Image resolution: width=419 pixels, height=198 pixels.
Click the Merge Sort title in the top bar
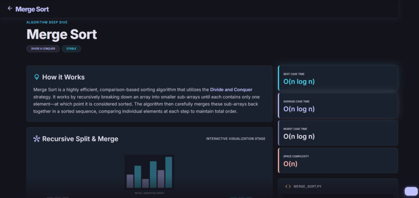click(32, 9)
